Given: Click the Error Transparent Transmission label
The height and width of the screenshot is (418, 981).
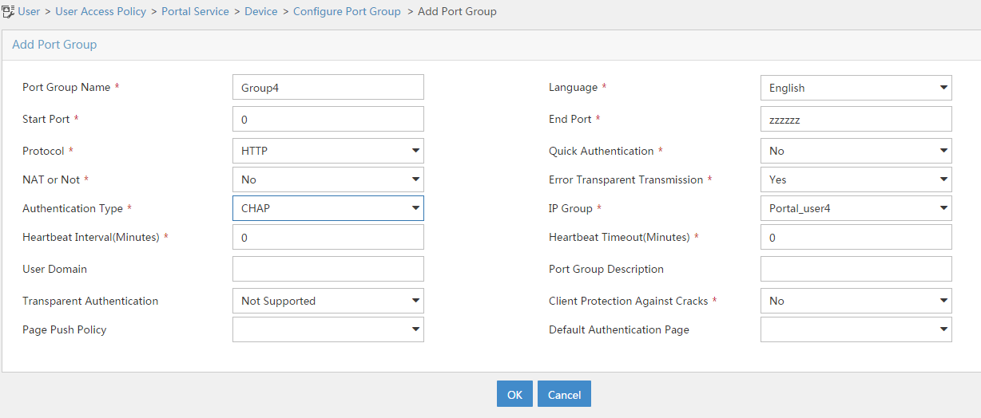Looking at the screenshot, I should pos(626,179).
